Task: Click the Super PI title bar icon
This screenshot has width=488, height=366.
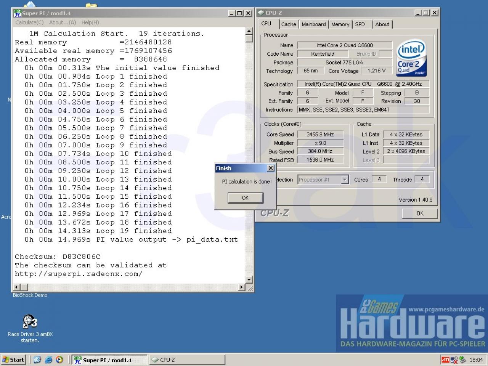Action: pyautogui.click(x=17, y=13)
